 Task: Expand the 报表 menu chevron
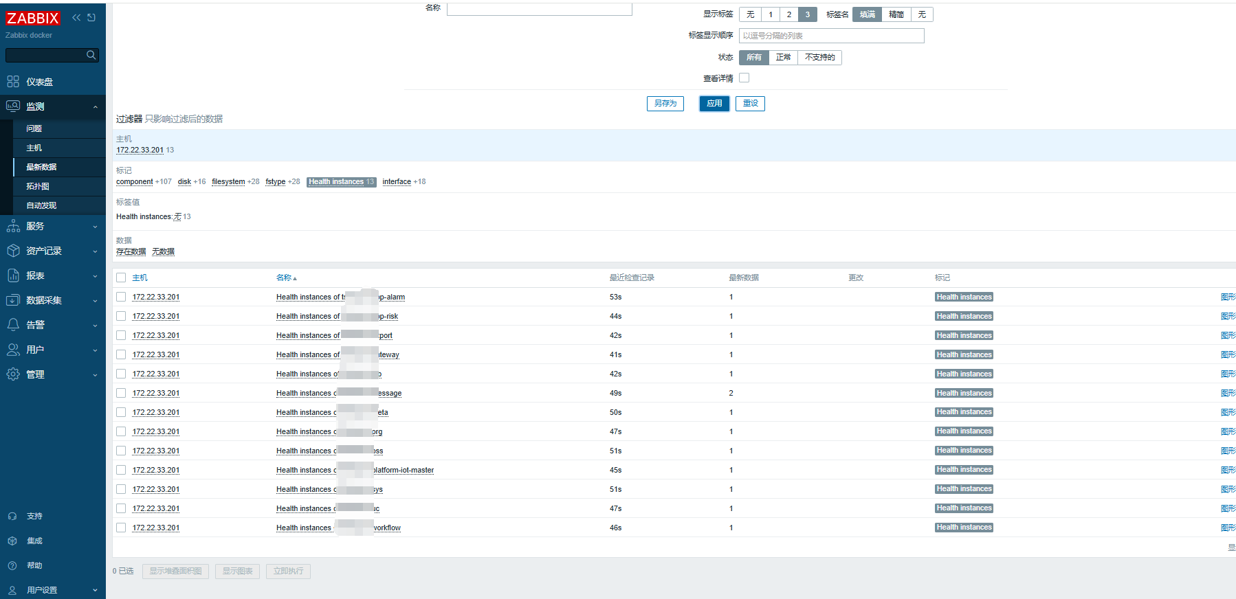pyautogui.click(x=95, y=276)
